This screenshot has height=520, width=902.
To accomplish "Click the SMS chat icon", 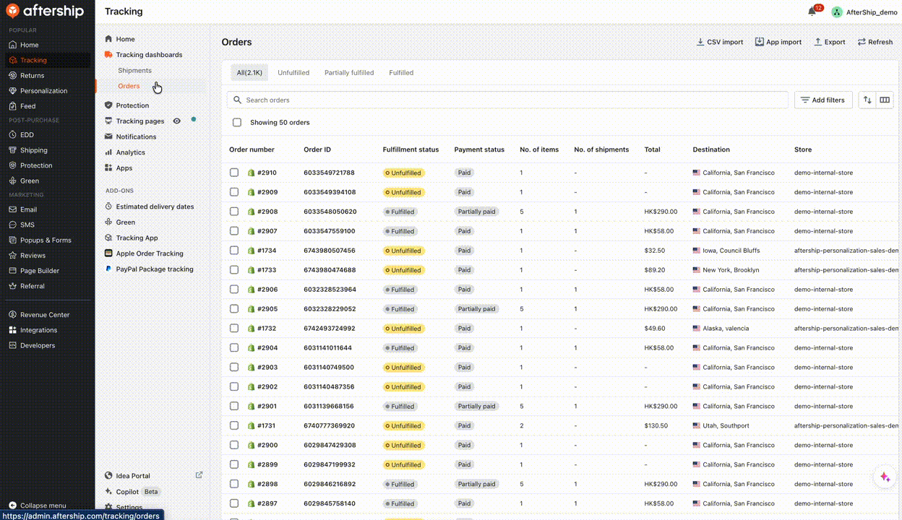I will 13,225.
